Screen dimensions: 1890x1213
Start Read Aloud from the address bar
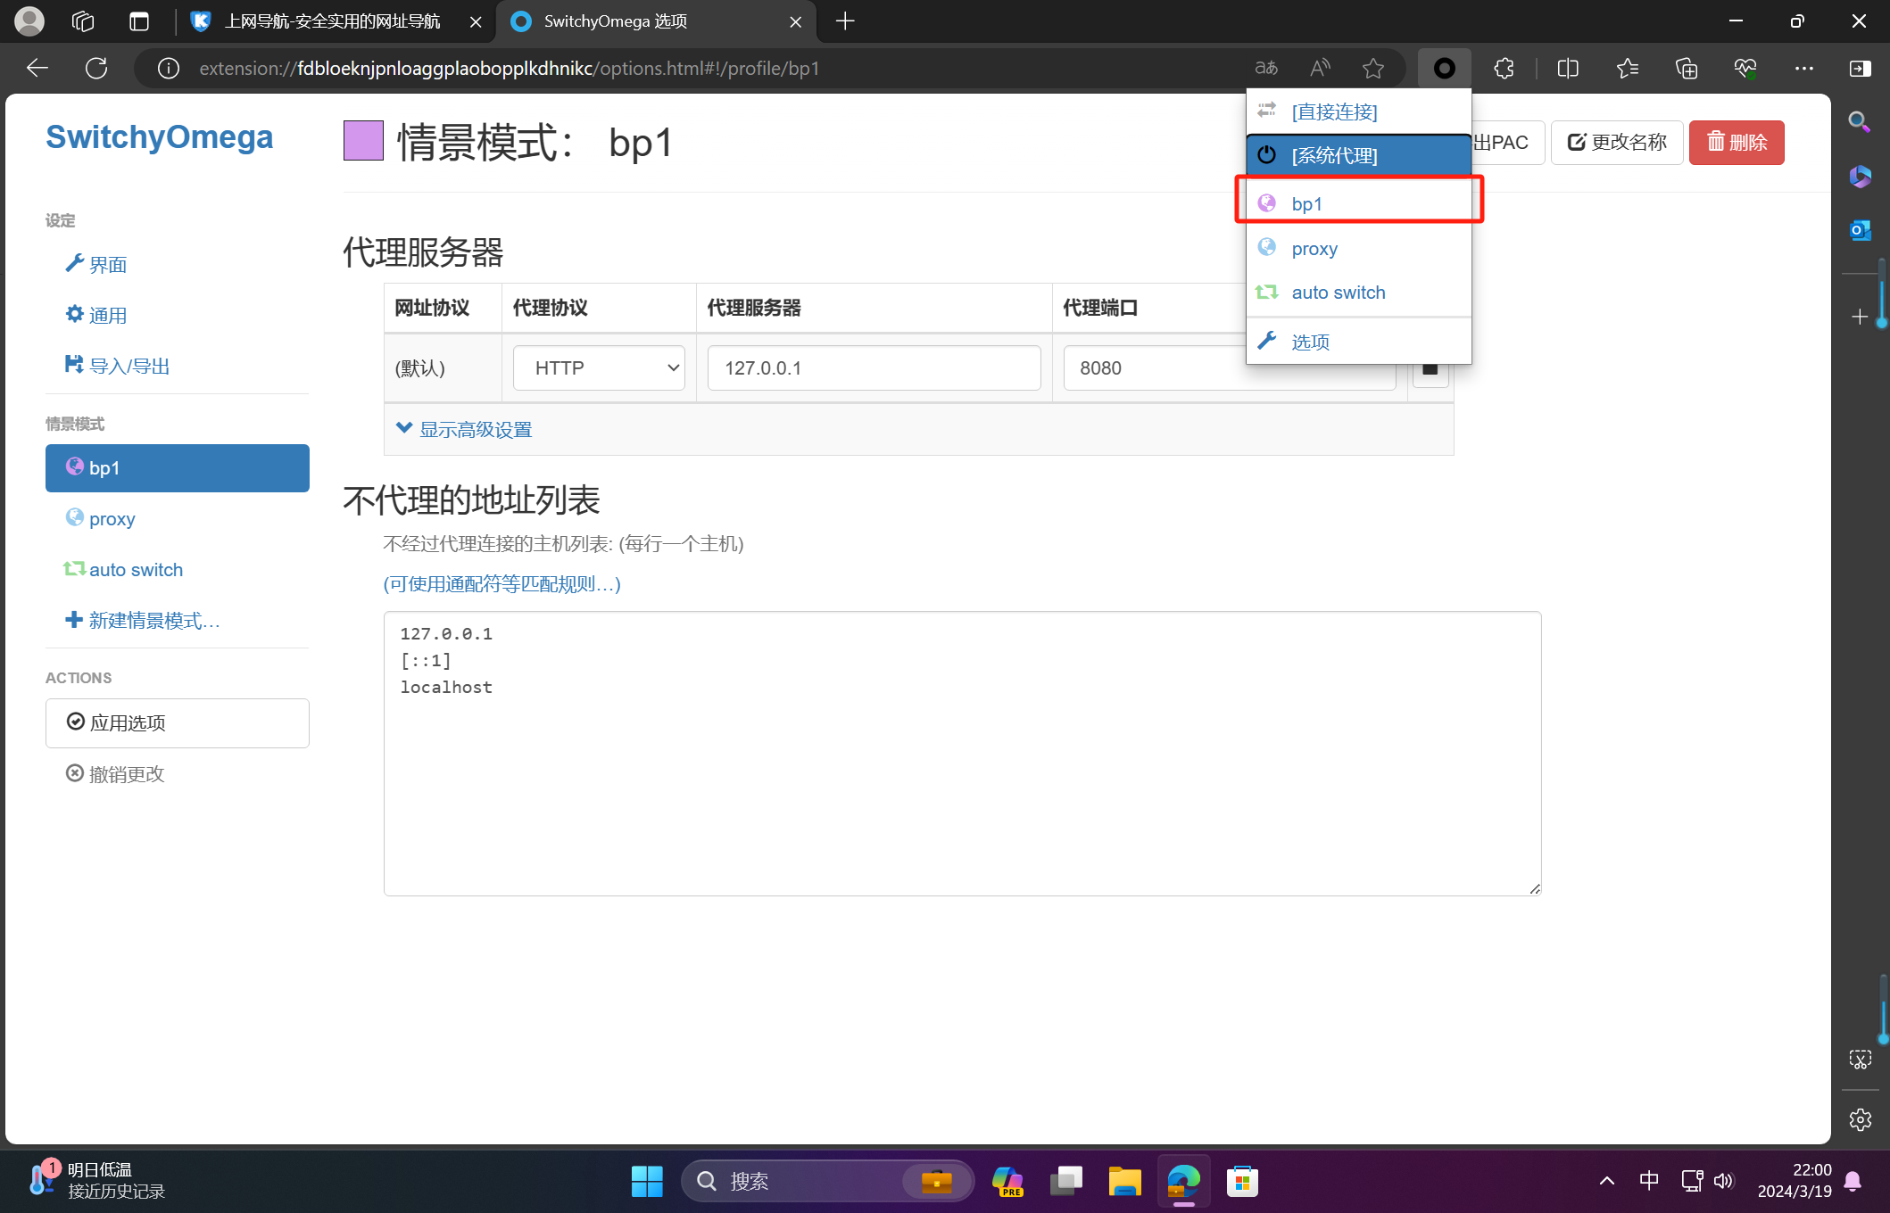click(1319, 68)
